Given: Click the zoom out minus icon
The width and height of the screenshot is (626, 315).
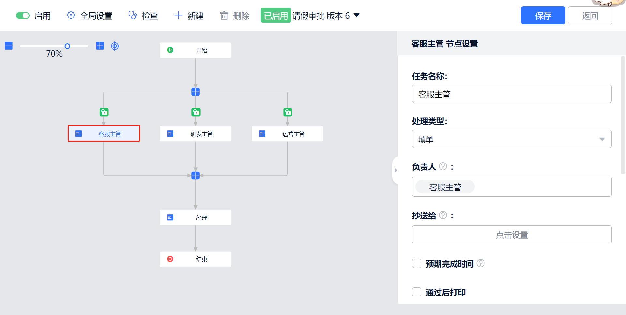Looking at the screenshot, I should tap(9, 46).
